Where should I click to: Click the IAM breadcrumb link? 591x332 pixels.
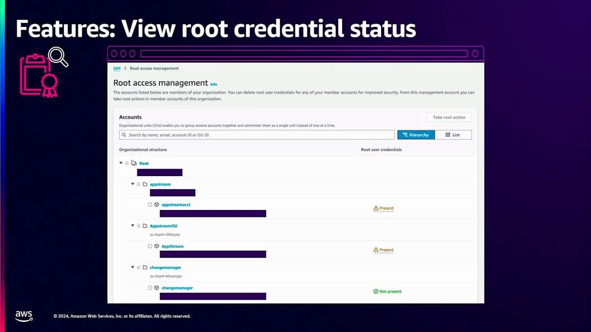117,68
